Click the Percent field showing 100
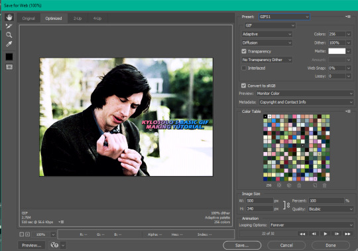The image size is (358, 251). point(326,201)
